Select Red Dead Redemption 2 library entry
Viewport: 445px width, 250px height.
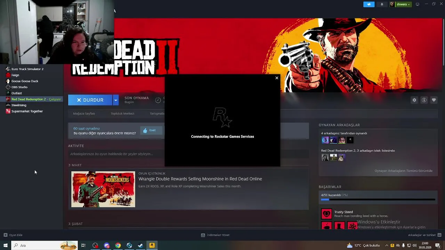click(31, 99)
